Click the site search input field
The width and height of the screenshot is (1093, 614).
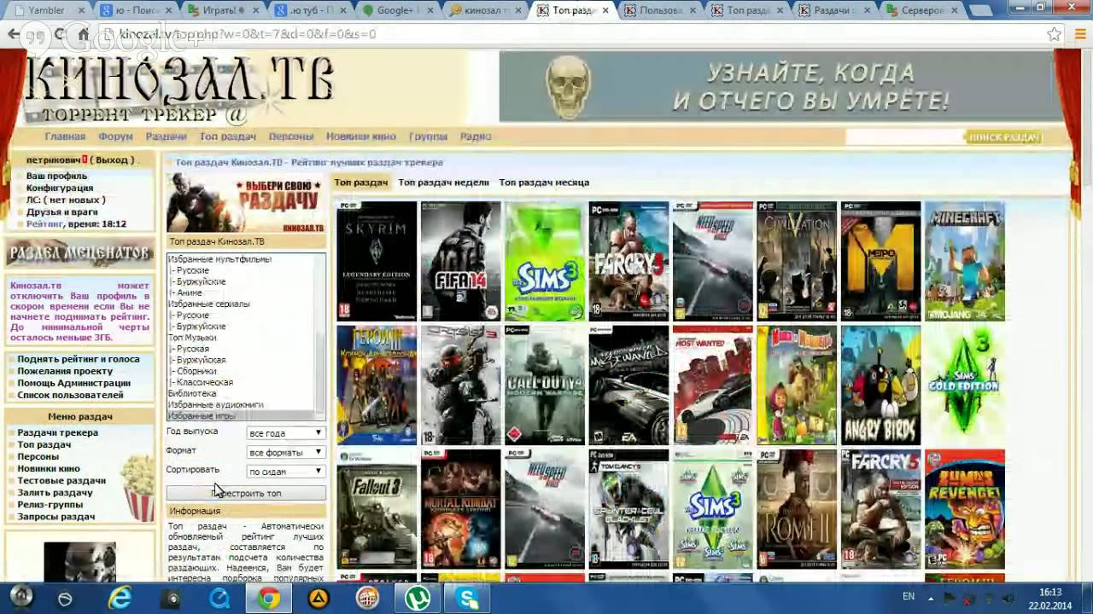(904, 137)
